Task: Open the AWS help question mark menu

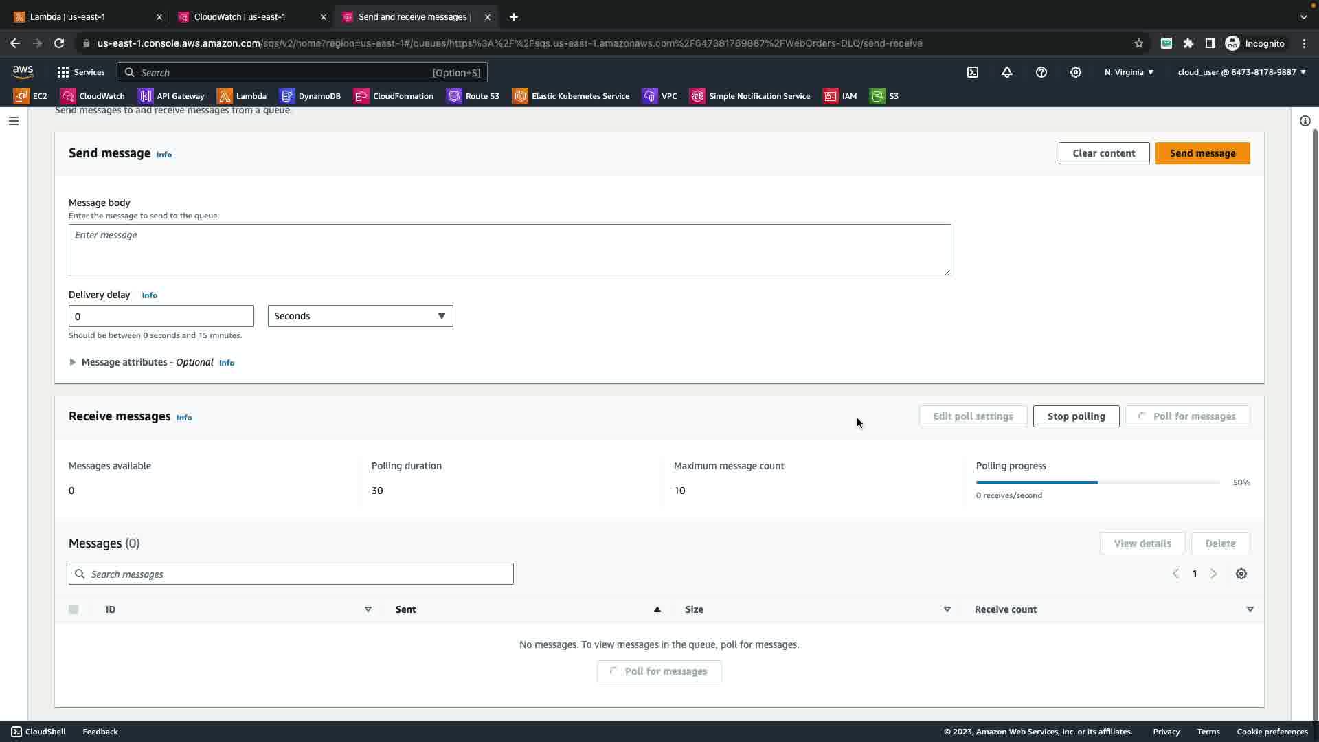Action: pyautogui.click(x=1041, y=72)
